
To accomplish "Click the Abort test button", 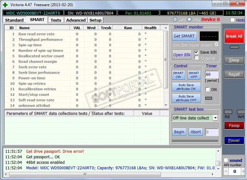I will click(x=196, y=132).
